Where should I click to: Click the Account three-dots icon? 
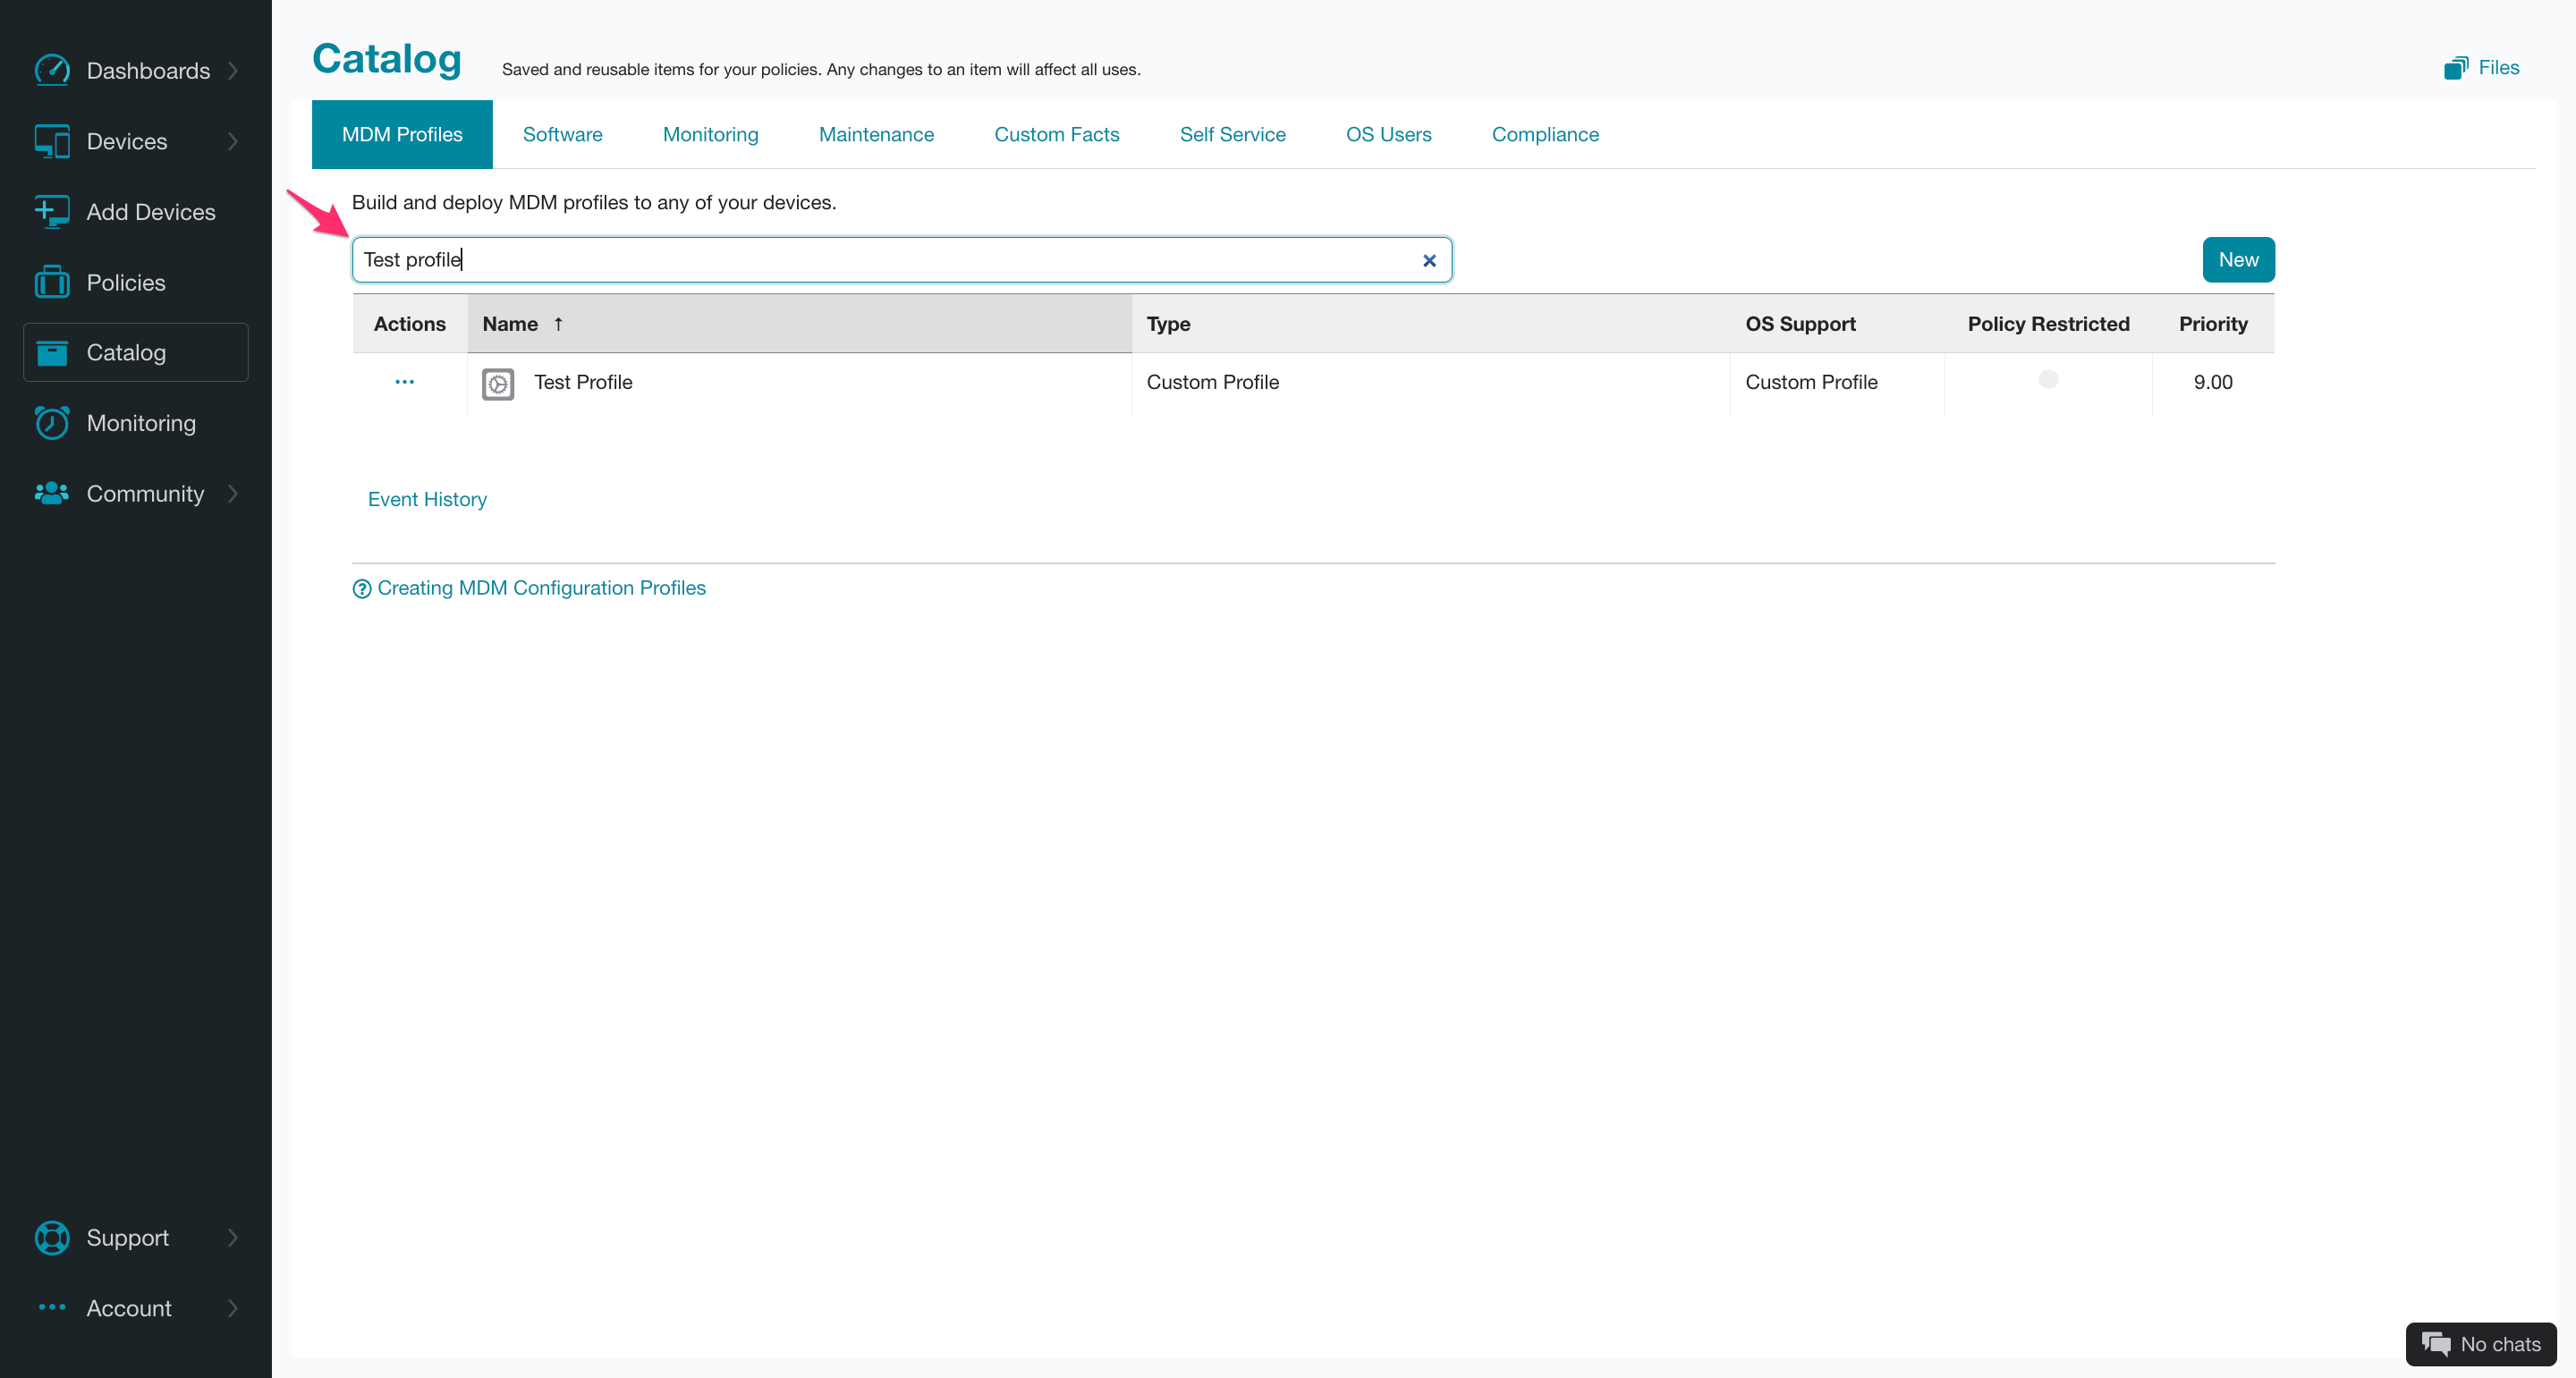(x=52, y=1307)
